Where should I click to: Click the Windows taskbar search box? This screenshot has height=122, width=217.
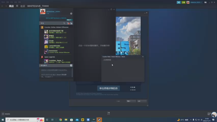(25, 120)
